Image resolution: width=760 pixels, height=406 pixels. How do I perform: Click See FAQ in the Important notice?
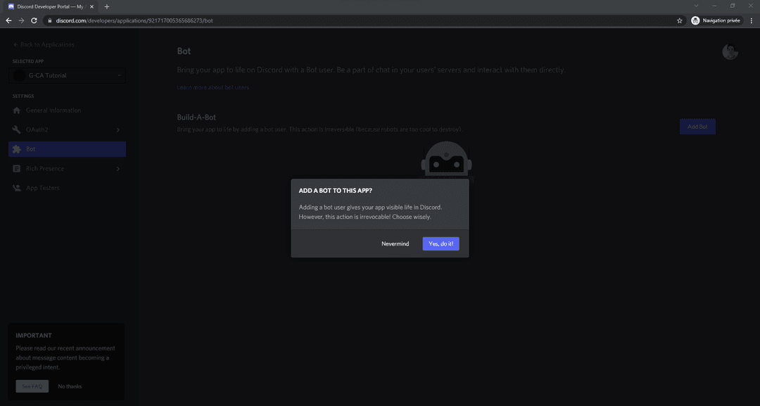(x=32, y=386)
